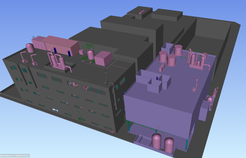Screen dimensions: 246x158
Task: Select the left ground-level pink pressure tank
Action: [x=157, y=141]
